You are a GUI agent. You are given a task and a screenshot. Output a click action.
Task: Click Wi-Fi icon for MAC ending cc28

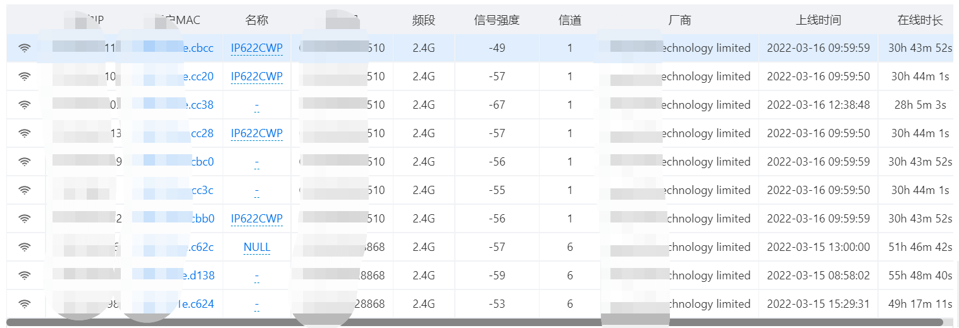coord(25,133)
